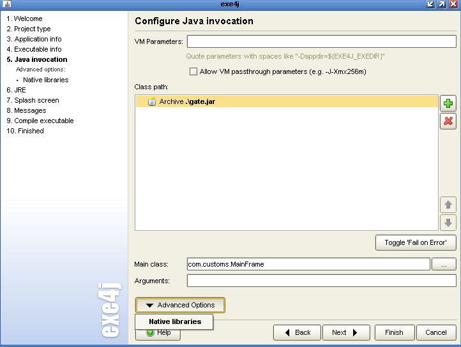The width and height of the screenshot is (461, 347).
Task: Go to step 4. Executable info
Action: tap(34, 49)
